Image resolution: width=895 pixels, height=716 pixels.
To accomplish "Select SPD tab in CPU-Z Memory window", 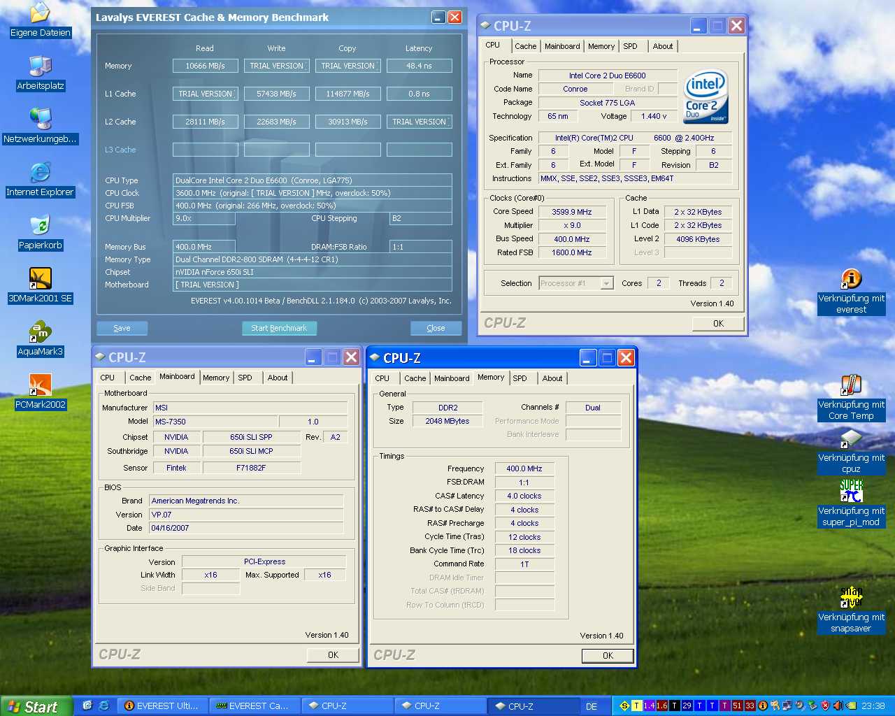I will [x=520, y=378].
